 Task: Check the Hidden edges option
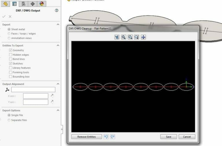click(x=11, y=55)
